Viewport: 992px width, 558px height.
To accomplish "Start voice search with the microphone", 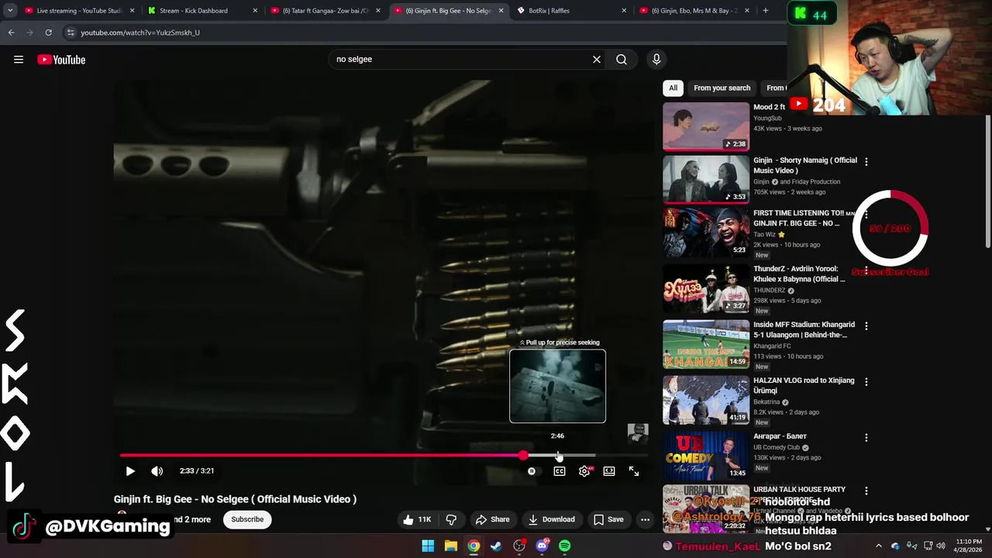I will (656, 60).
